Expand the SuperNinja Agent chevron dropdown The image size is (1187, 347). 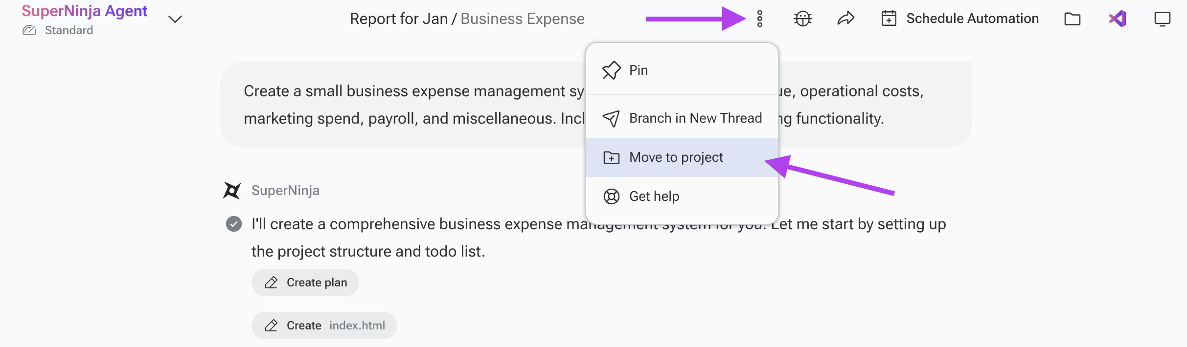coord(175,19)
